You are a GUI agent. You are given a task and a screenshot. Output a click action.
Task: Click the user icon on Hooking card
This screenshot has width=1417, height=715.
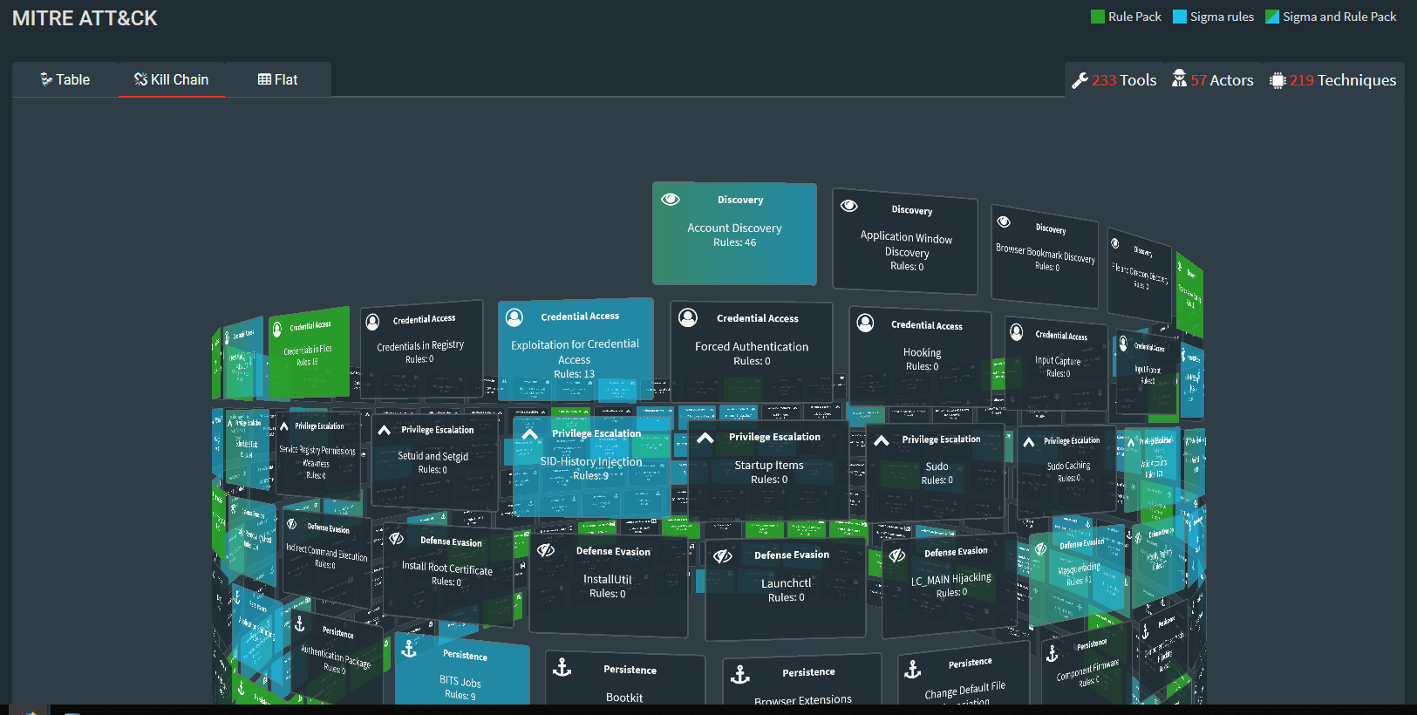865,323
